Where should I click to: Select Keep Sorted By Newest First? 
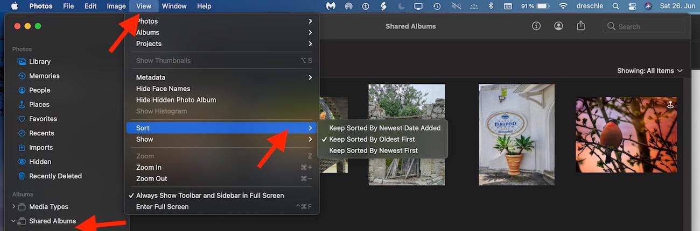[382, 150]
